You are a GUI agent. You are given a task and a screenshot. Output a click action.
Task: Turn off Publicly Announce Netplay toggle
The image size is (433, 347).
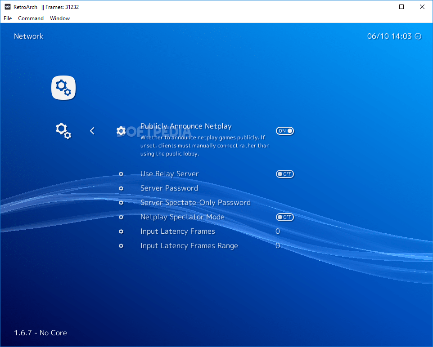click(285, 131)
